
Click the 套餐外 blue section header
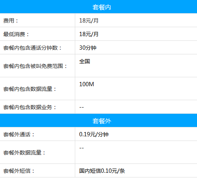tap(98, 120)
